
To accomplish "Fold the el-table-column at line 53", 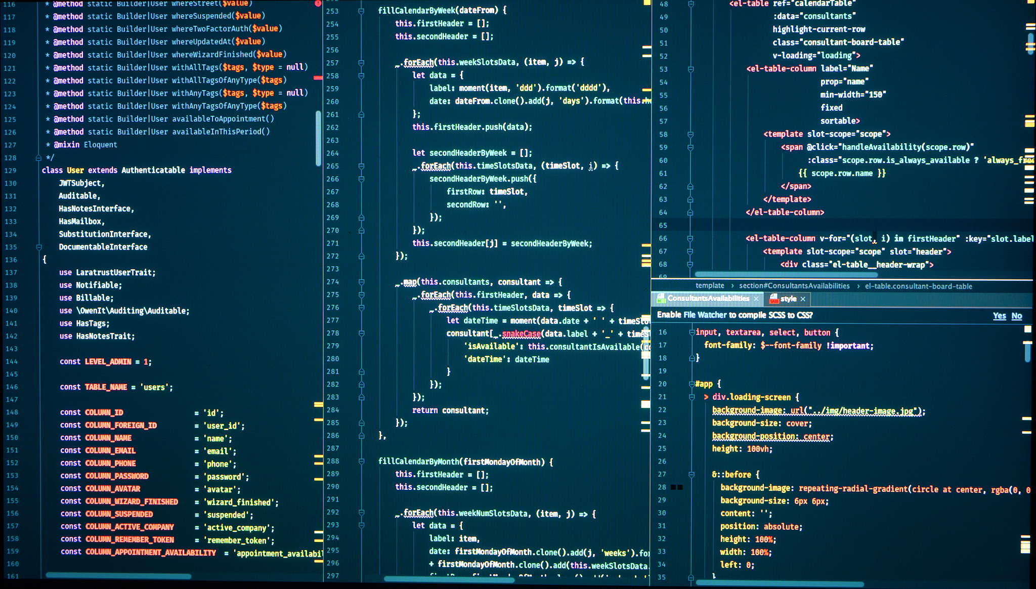I will pos(690,69).
